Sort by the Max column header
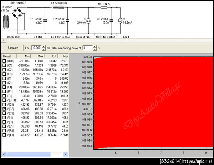The image size is (214, 165). pos(38,56)
